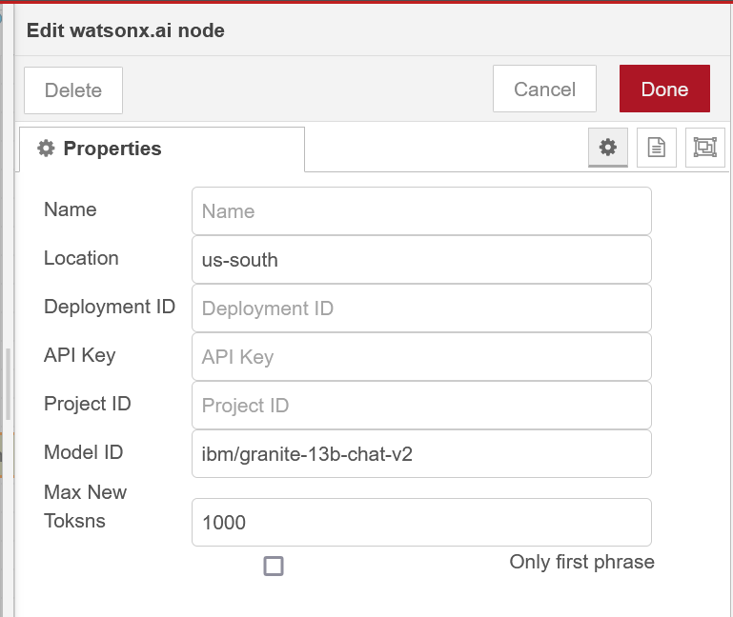
Task: Open the node appearance settings icon
Action: tap(704, 148)
